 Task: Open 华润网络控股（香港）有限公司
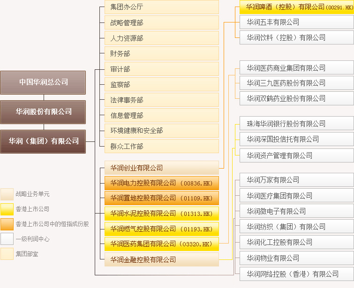(x=297, y=274)
